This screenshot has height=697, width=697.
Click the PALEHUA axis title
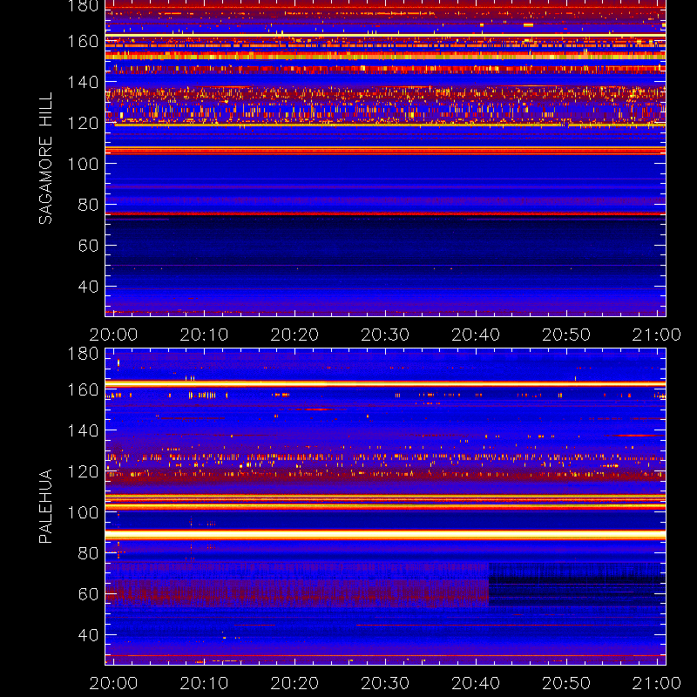tap(46, 506)
